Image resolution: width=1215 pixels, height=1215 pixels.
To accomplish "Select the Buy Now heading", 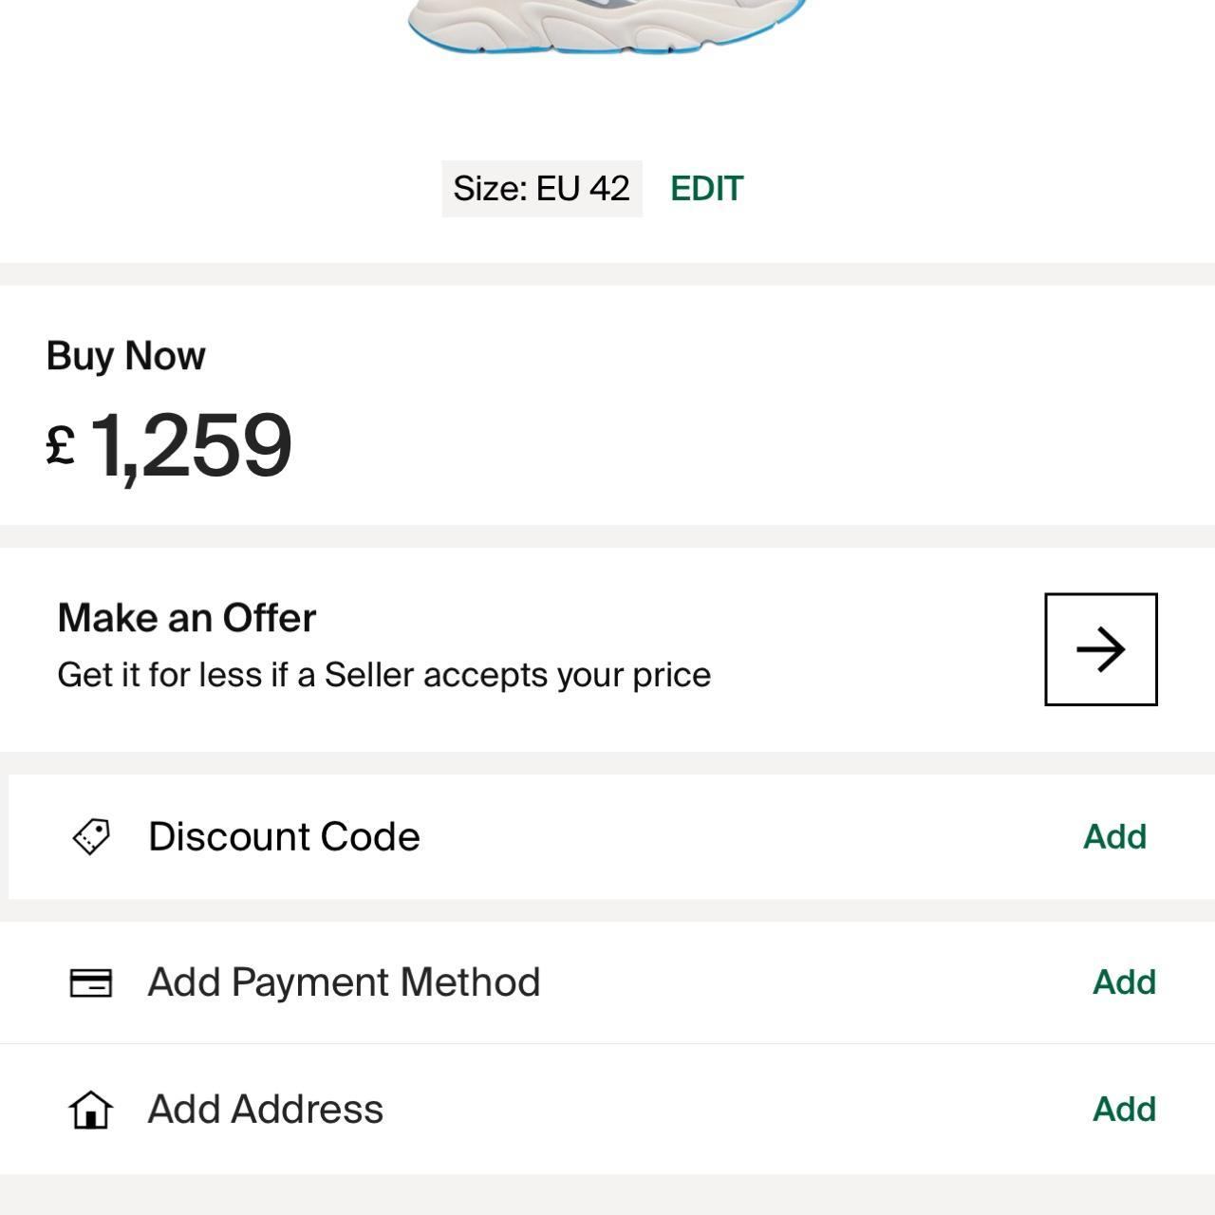I will [125, 356].
